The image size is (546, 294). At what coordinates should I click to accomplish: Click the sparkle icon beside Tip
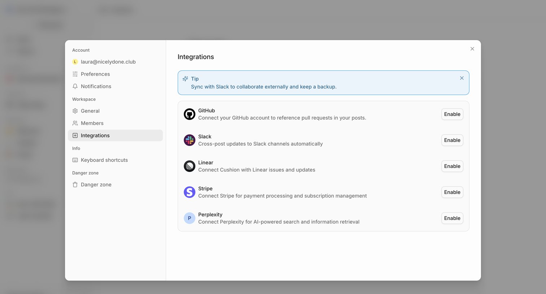[185, 79]
